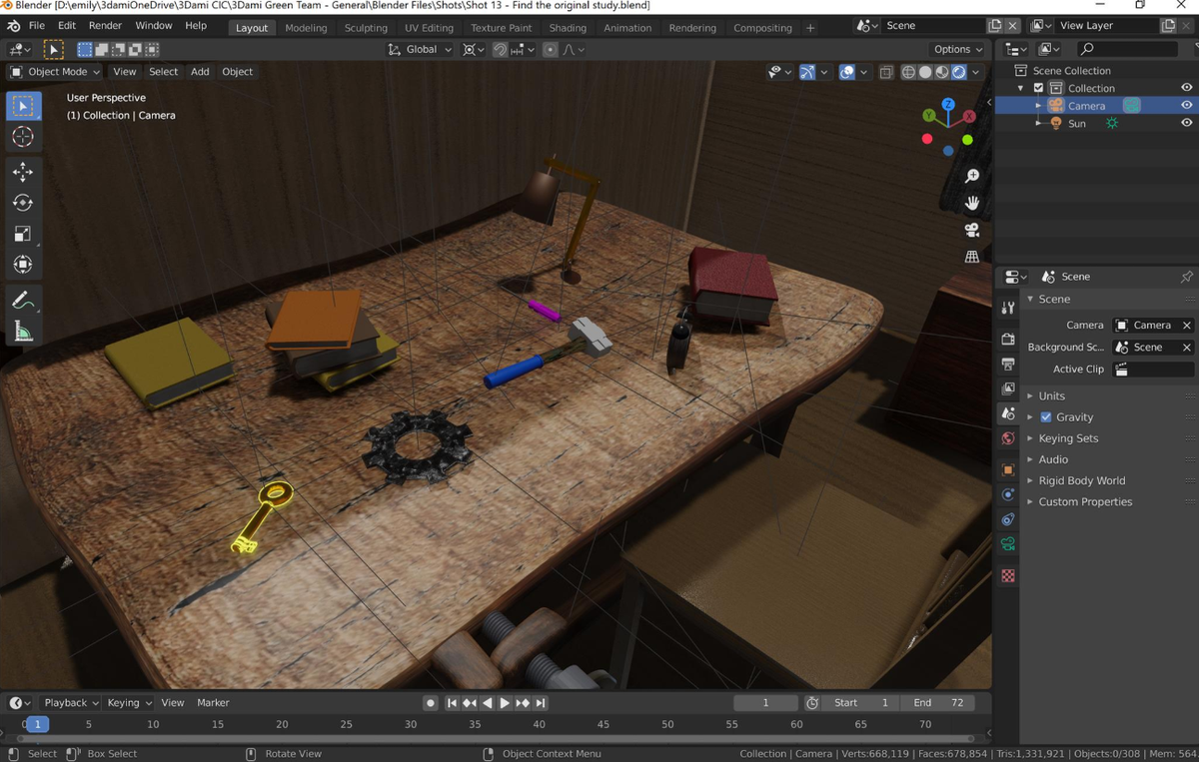Switch to the Animation workspace tab
Viewport: 1199px width, 762px height.
pos(627,28)
